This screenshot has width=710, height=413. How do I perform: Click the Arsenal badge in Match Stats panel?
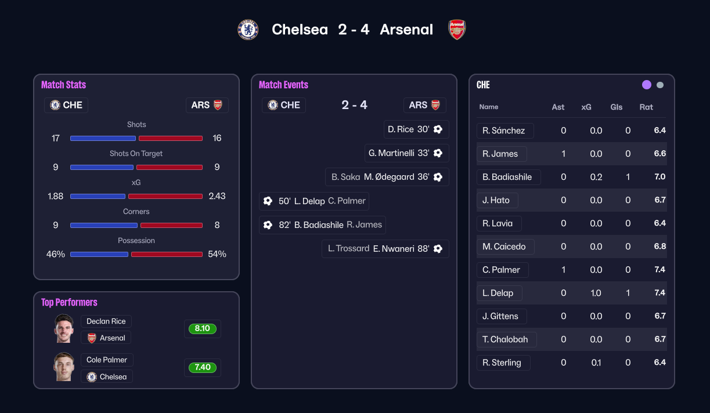[218, 105]
